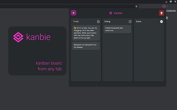Click the purple add task plus button
The height and width of the screenshot is (110, 177).
click(x=73, y=13)
